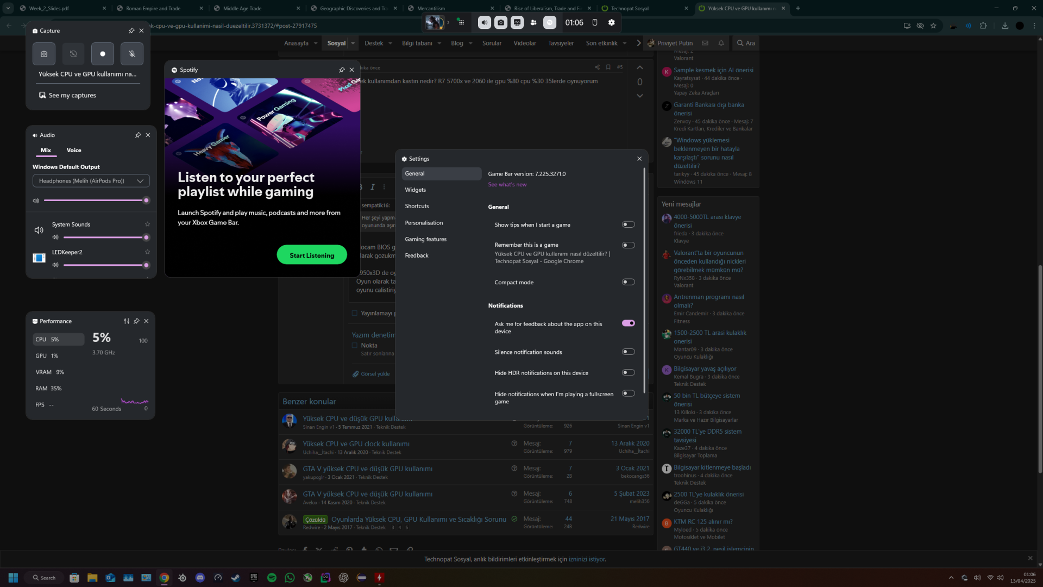Switch to the Voice tab in the Audio widget
The height and width of the screenshot is (587, 1043).
click(74, 150)
